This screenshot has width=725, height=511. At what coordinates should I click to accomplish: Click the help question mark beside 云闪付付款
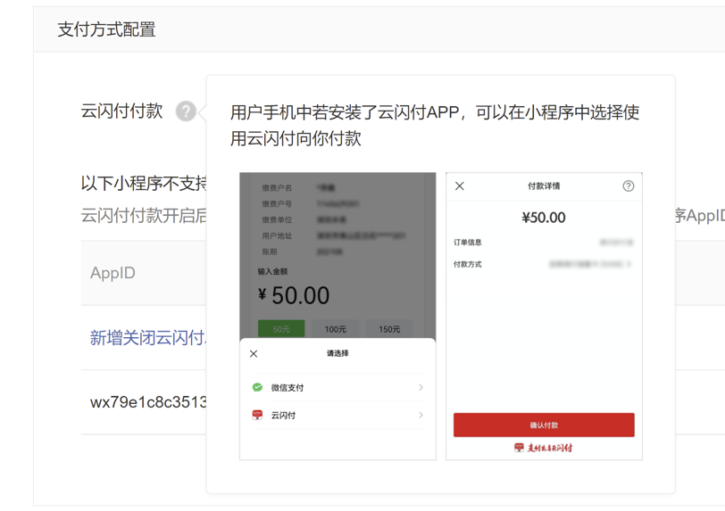186,111
